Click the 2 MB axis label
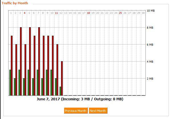Screen dimensions: 172x119 [150, 79]
